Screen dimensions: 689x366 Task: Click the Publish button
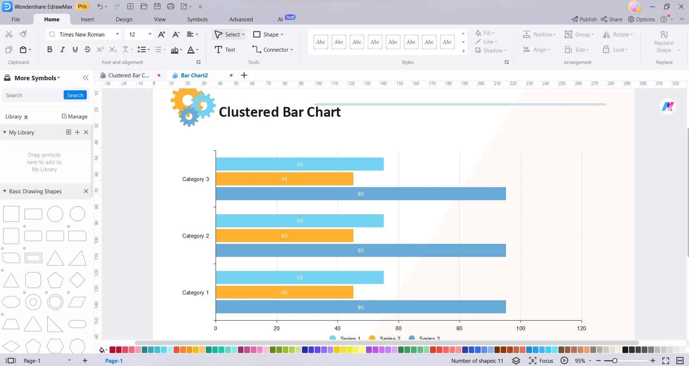click(x=584, y=19)
